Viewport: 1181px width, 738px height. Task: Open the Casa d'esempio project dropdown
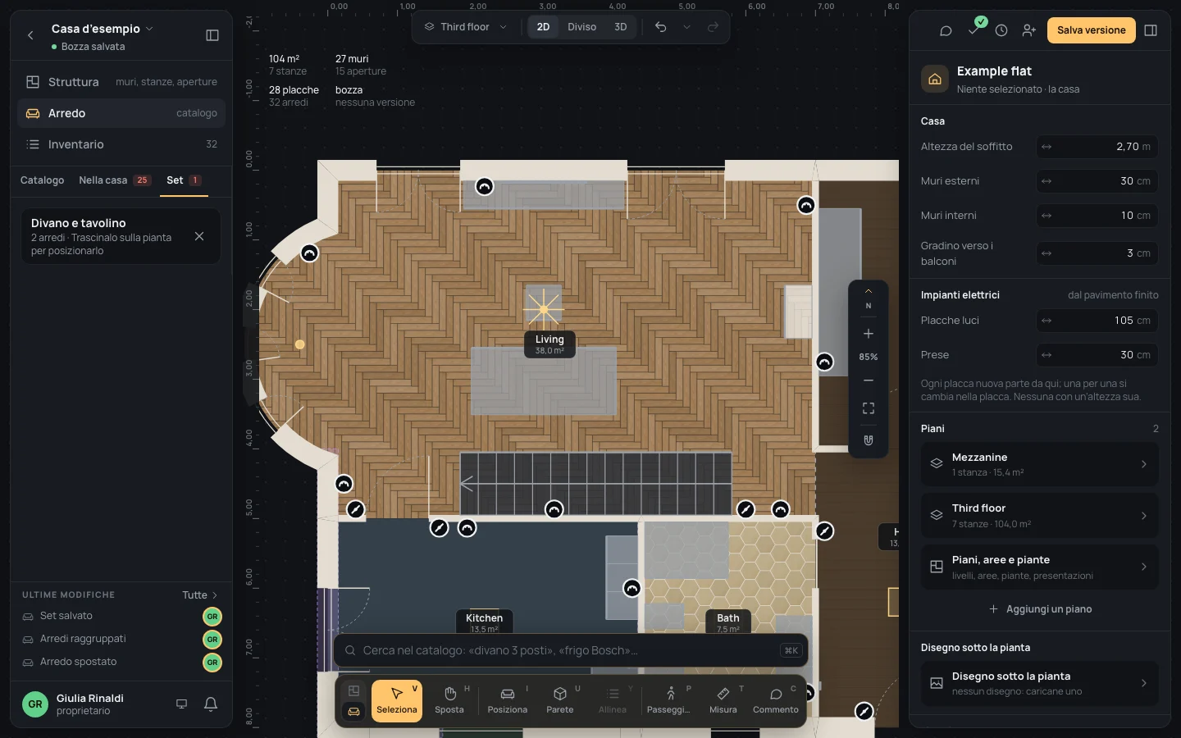[103, 29]
